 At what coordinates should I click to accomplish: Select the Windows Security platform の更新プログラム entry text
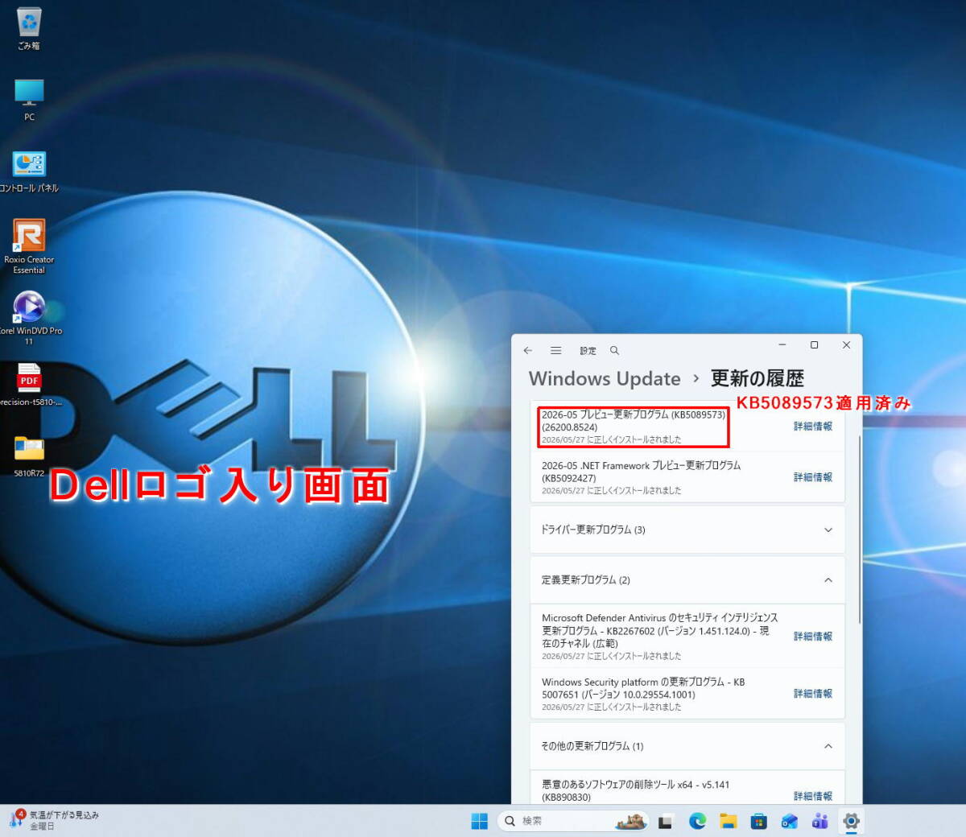point(643,688)
